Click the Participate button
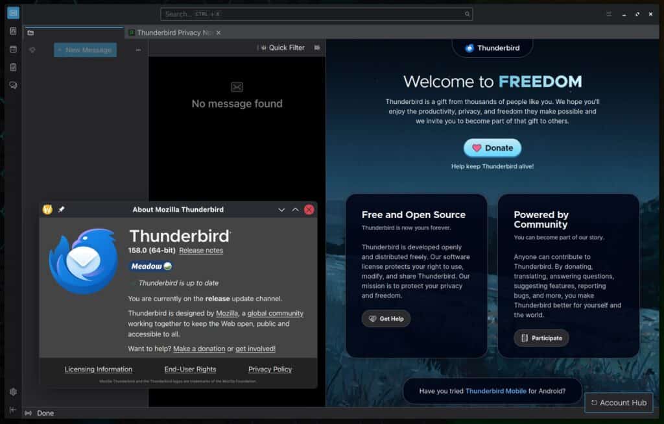664x424 pixels. click(541, 338)
